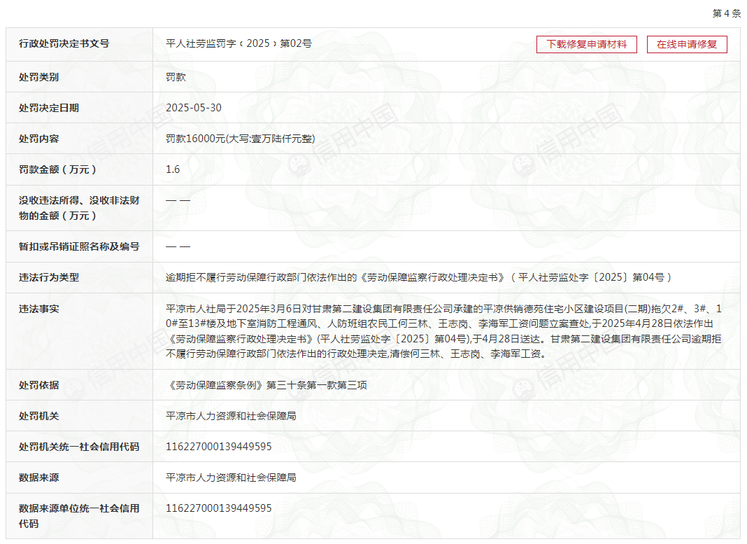This screenshot has height=544, width=747.
Task: Select the credit code in 处罚机关统一社会信用代码 row
Action: click(x=218, y=447)
